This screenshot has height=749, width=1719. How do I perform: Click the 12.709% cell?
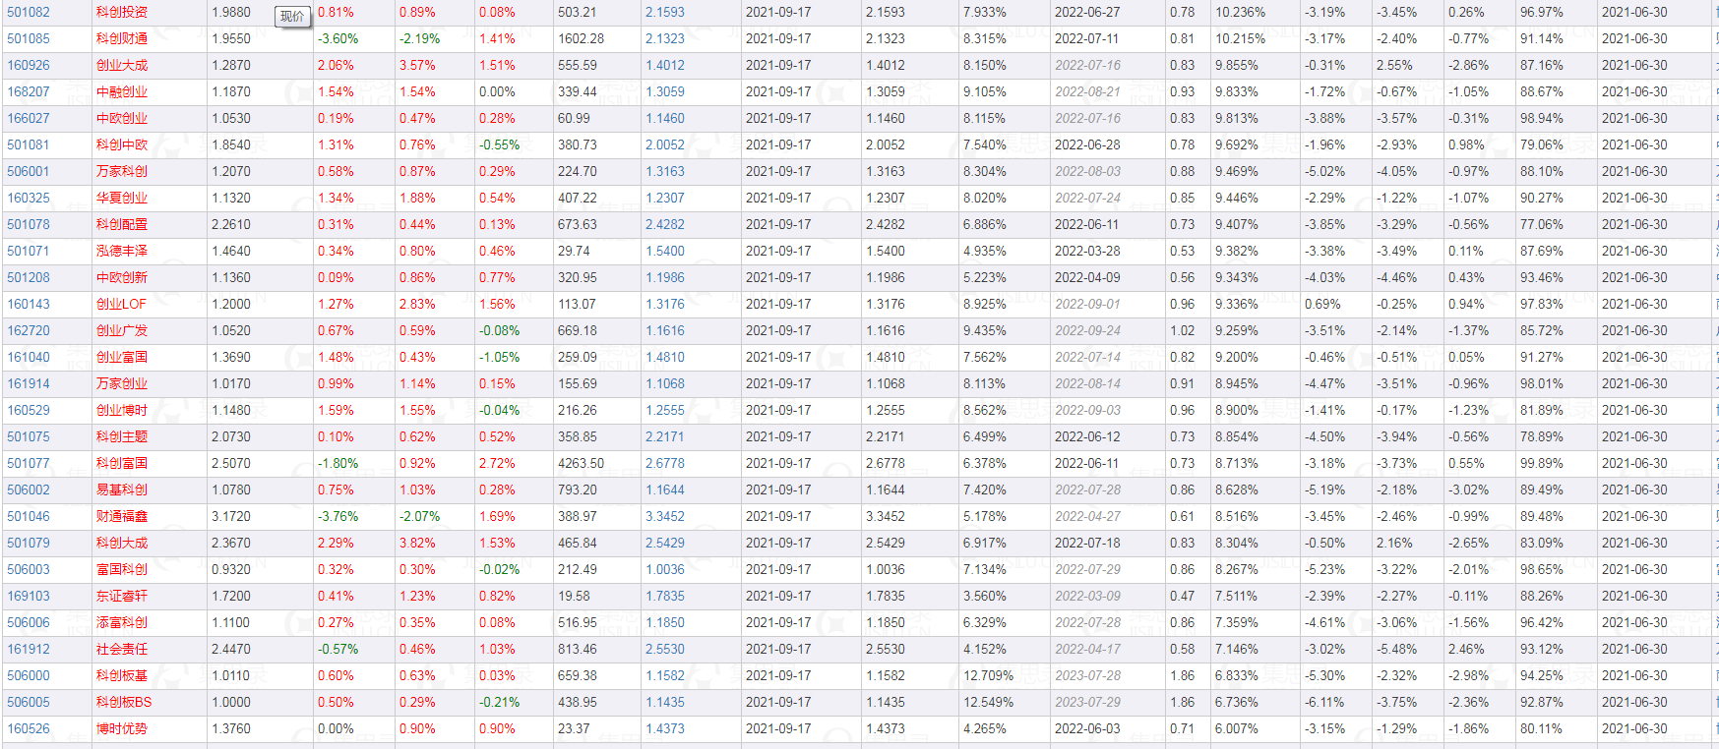tap(988, 675)
